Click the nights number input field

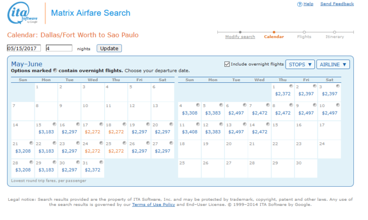click(x=59, y=48)
